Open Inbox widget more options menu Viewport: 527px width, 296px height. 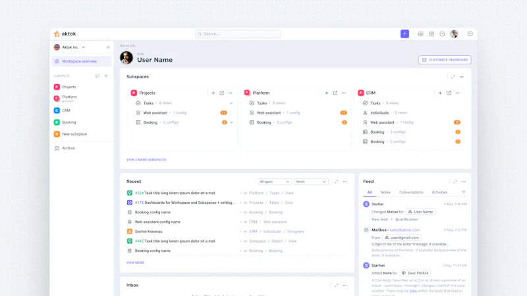[345, 285]
